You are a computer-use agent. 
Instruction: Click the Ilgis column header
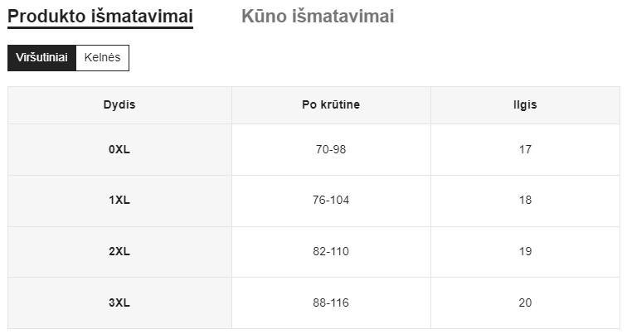click(525, 105)
